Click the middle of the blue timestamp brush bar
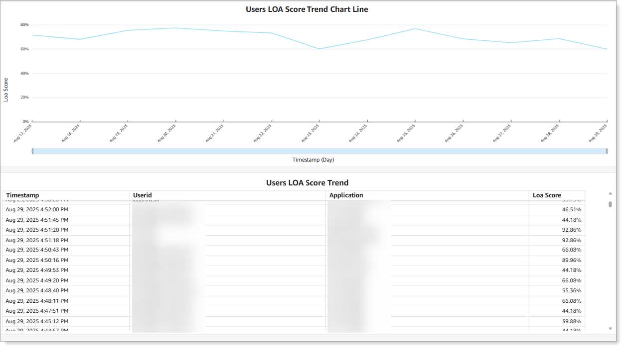Image resolution: width=624 pixels, height=349 pixels. 320,150
